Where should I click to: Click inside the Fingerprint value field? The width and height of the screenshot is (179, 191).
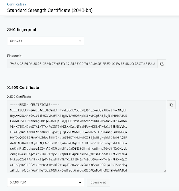[82, 64]
